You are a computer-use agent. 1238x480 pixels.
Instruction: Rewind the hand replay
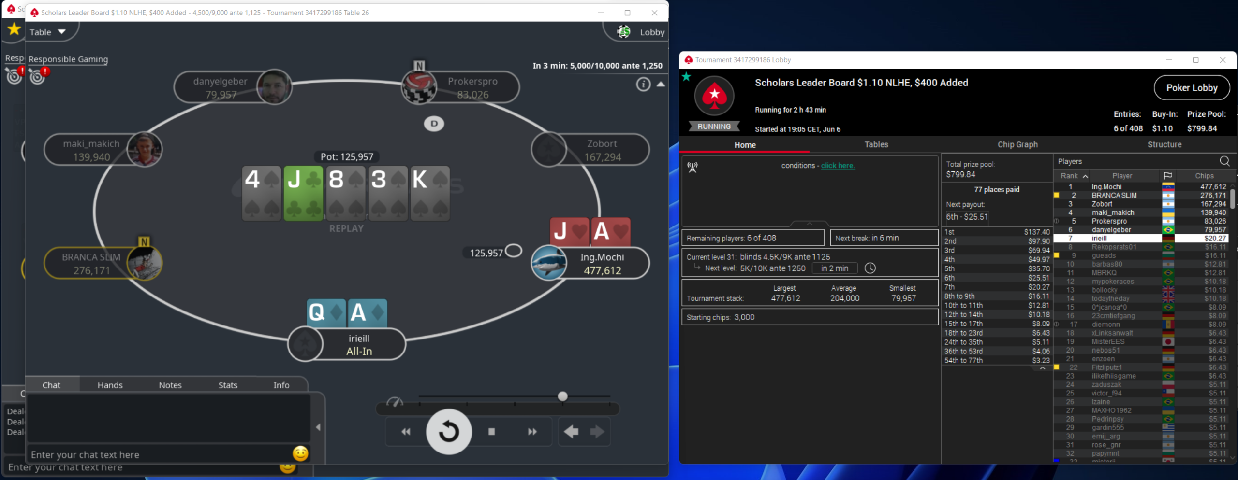406,431
